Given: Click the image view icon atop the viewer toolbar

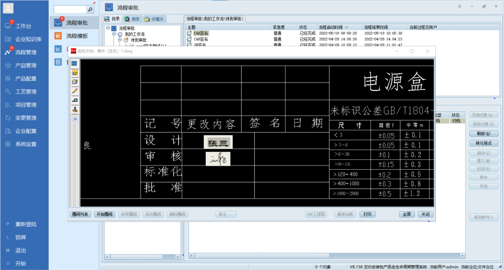Looking at the screenshot, I should click(75, 63).
